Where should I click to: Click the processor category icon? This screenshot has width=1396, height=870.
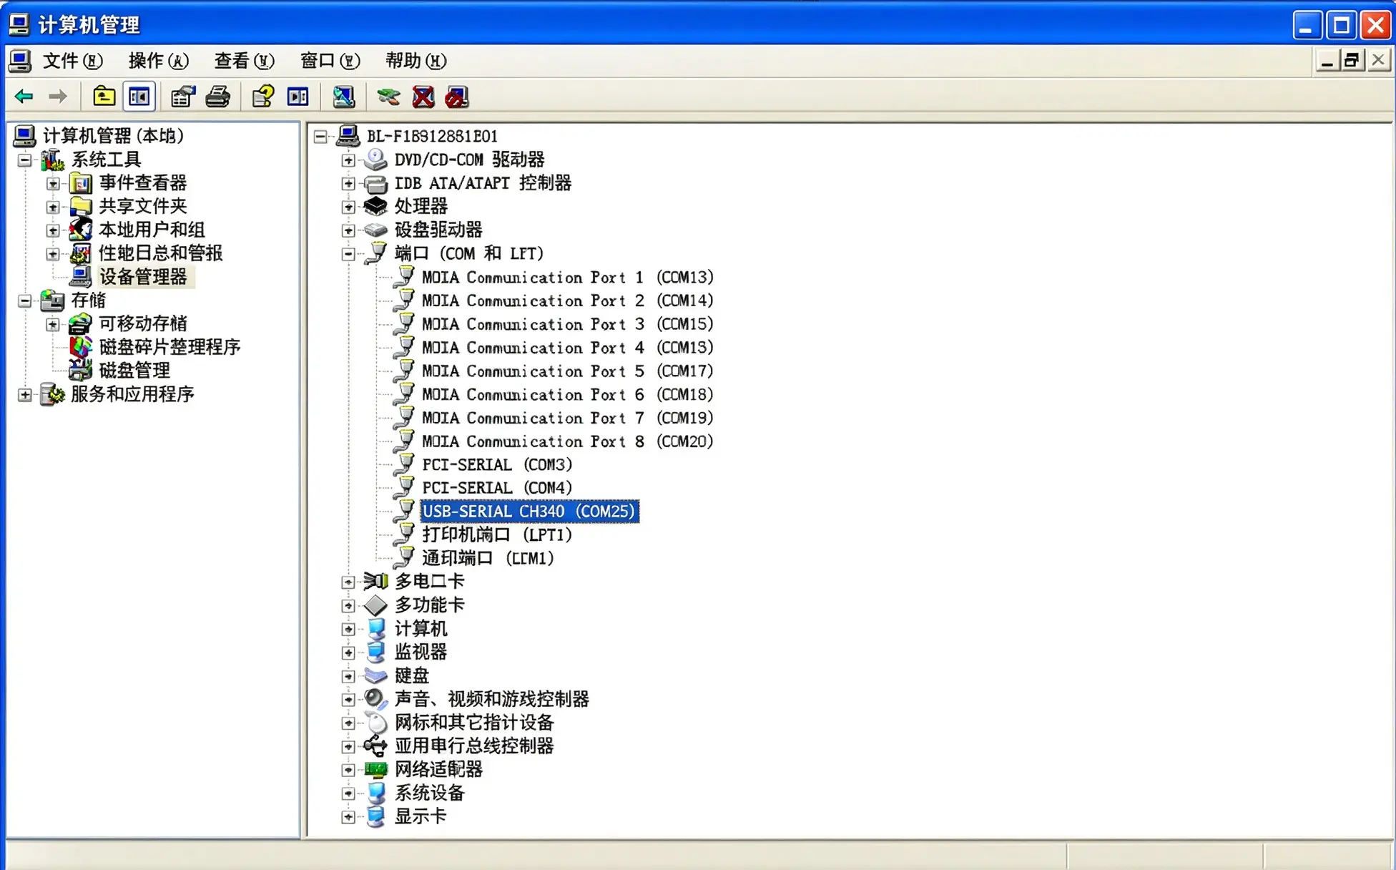tap(375, 206)
